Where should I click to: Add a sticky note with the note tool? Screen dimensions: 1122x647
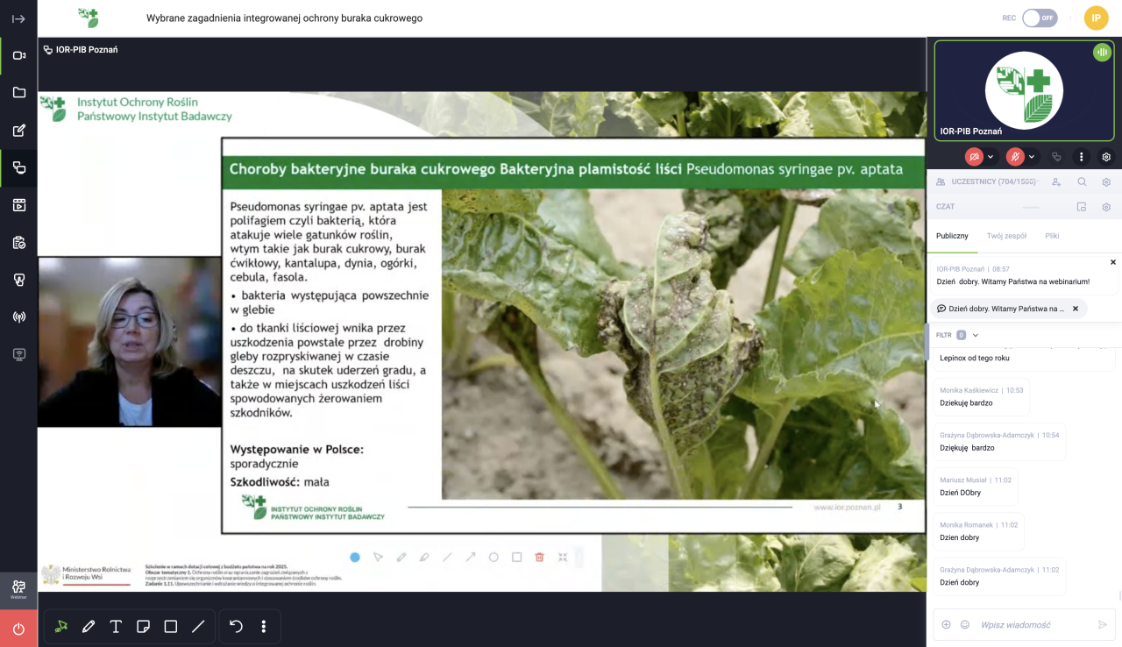click(x=144, y=627)
